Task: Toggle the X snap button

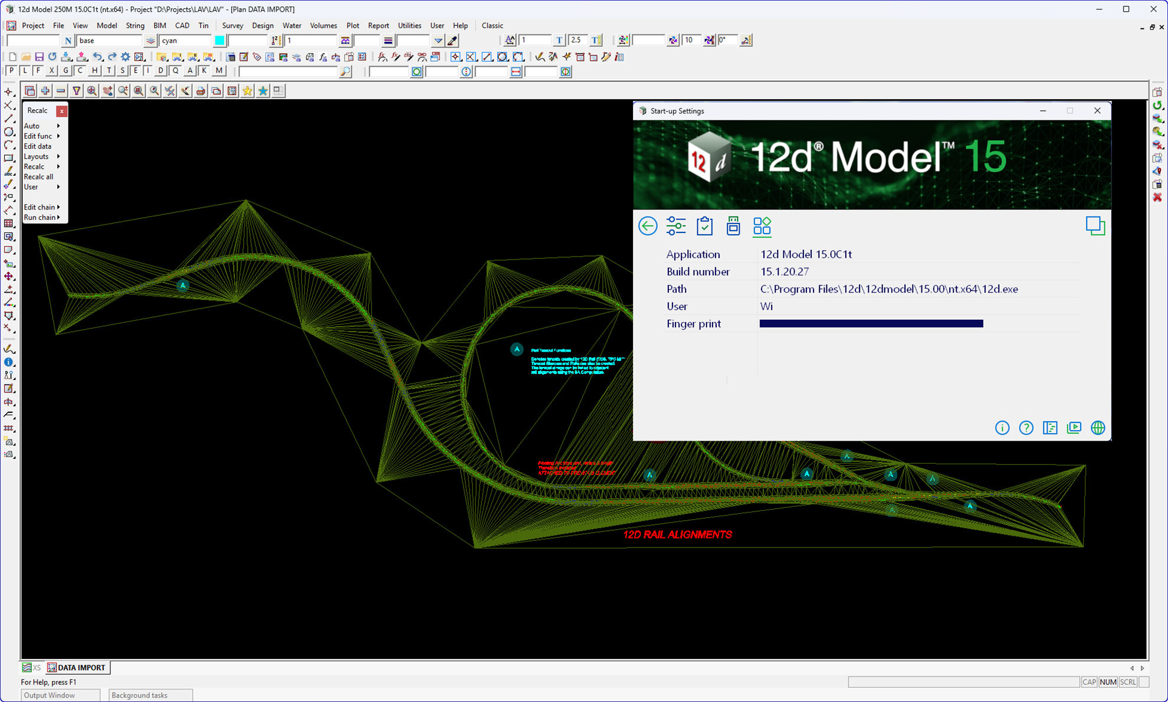Action: tap(52, 70)
